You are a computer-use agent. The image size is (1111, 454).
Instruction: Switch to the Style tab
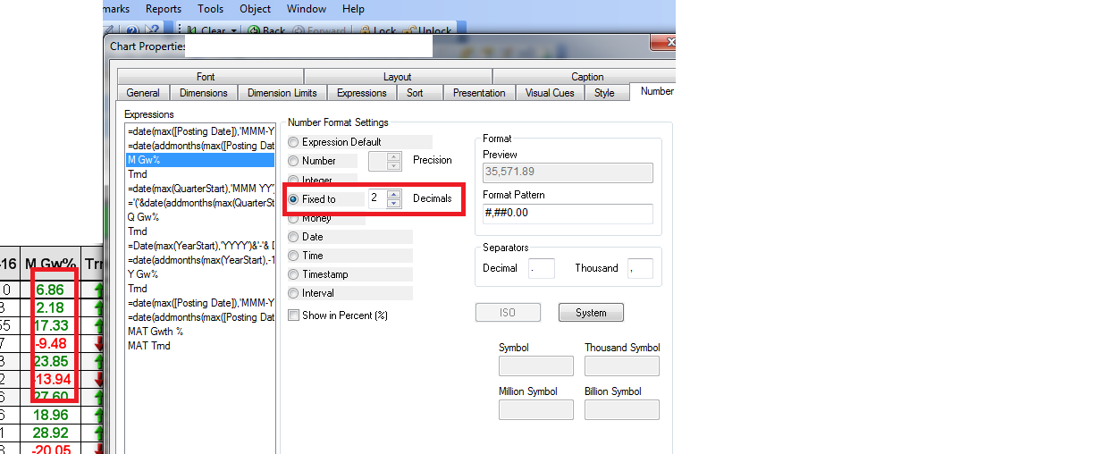pos(605,92)
